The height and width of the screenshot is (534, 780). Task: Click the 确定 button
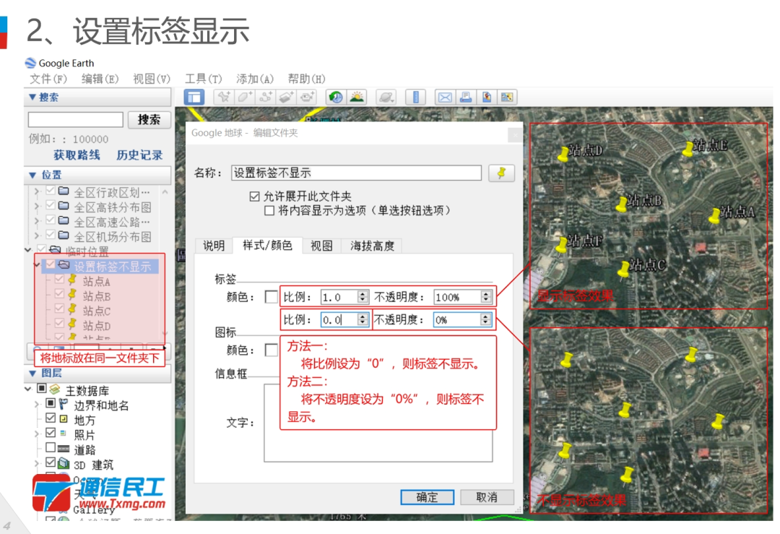428,497
